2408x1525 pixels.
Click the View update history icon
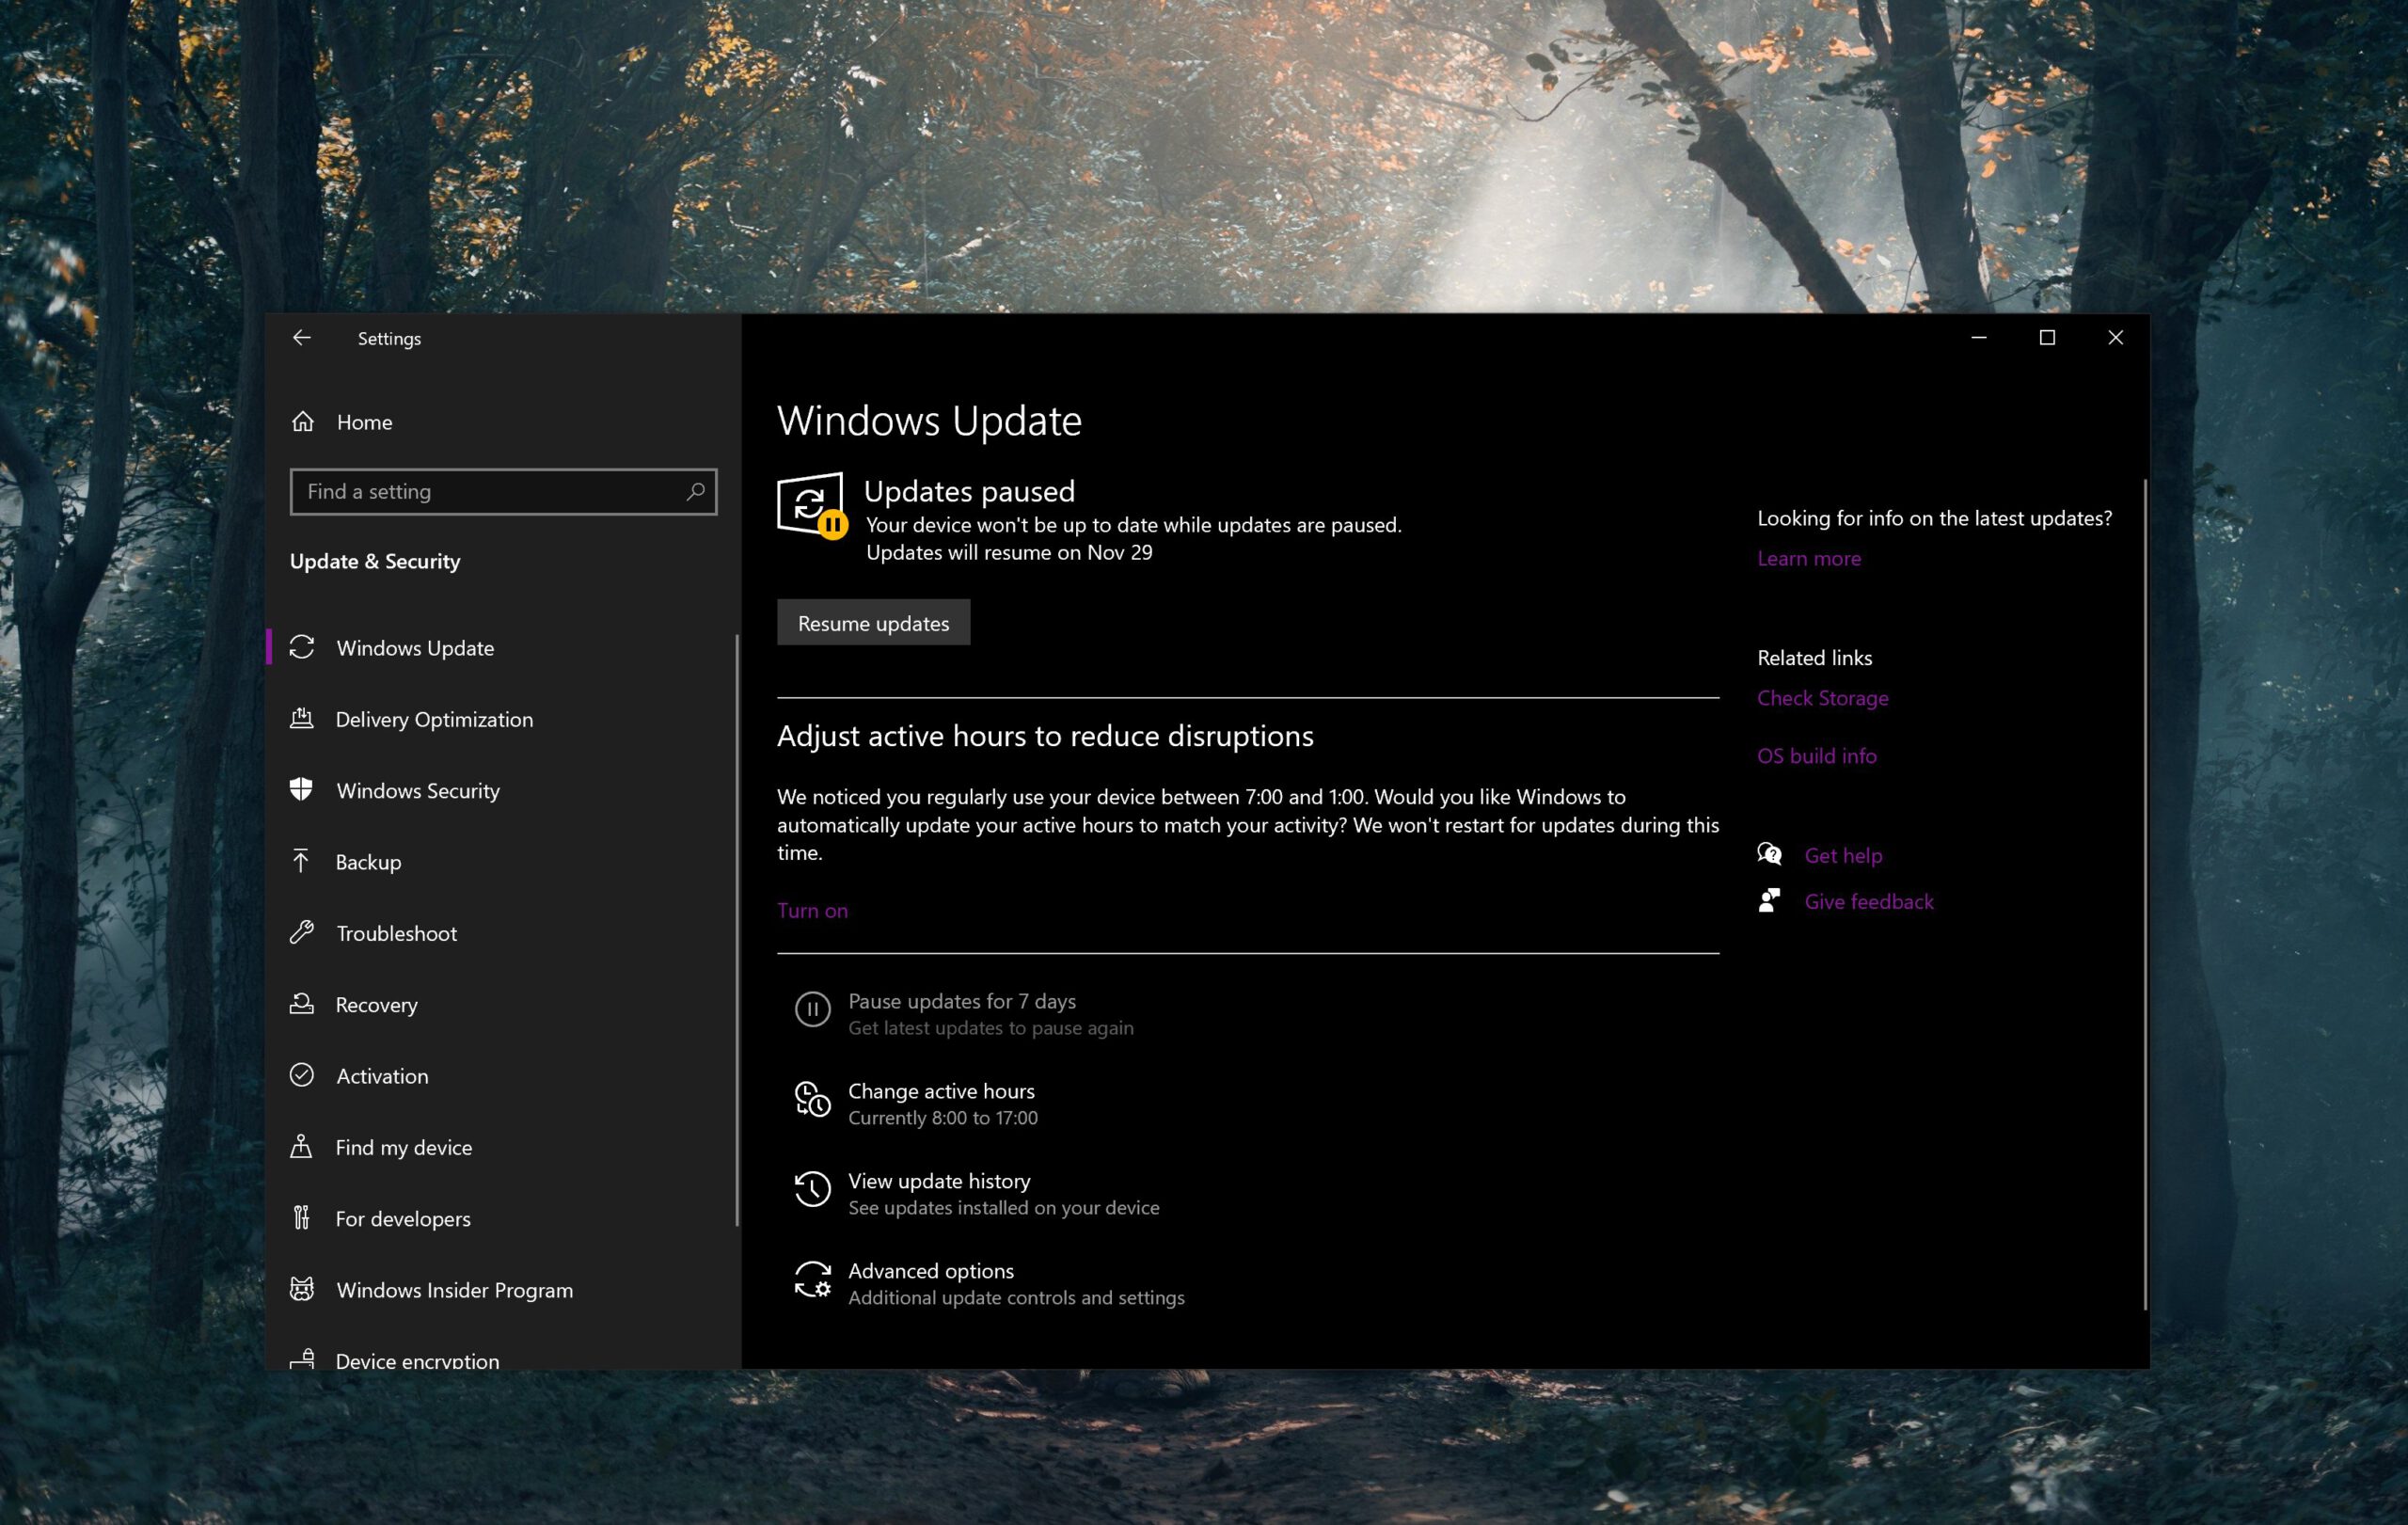pos(812,1189)
